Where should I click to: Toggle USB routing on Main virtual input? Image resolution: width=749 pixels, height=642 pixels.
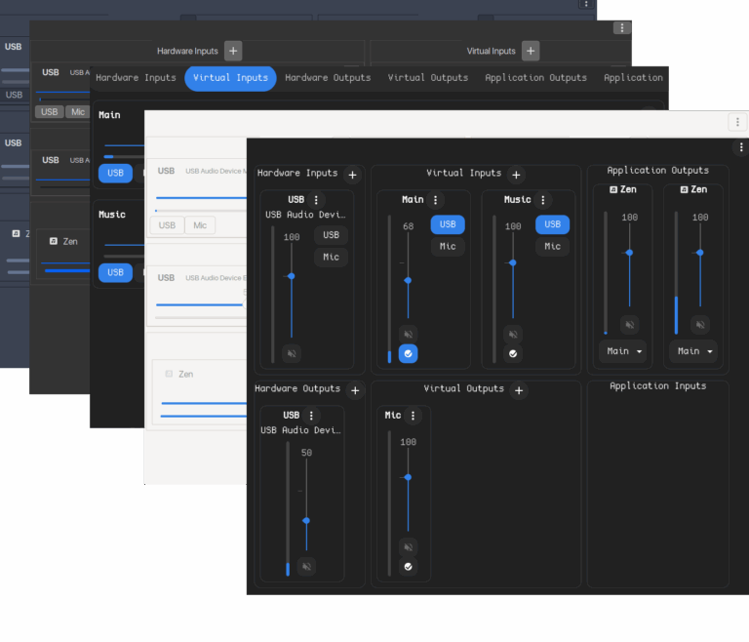[448, 224]
